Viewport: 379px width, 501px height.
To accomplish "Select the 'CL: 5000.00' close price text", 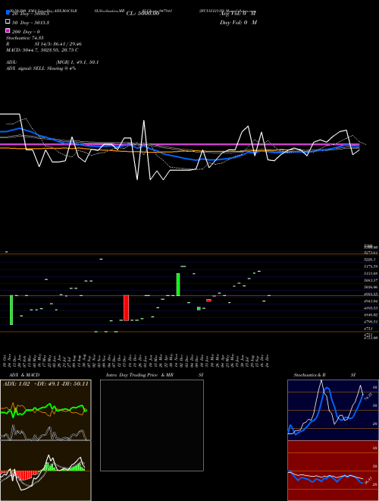I will coord(143,14).
